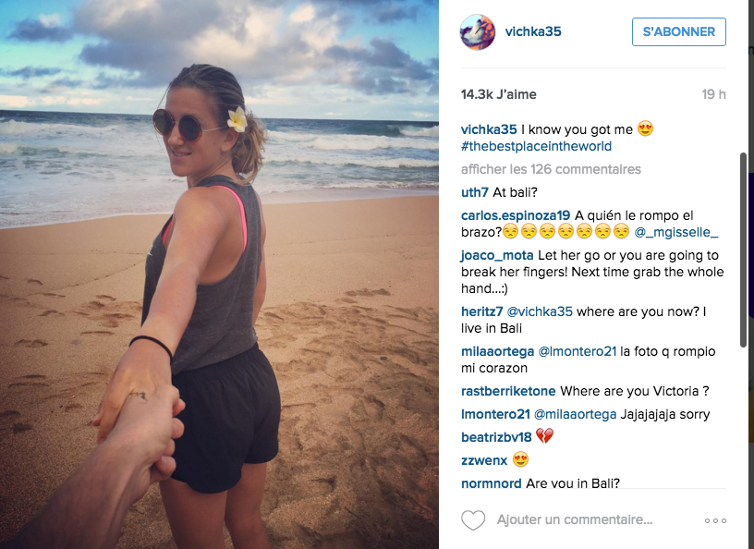The height and width of the screenshot is (549, 754).
Task: Open the zzwenx commenter profile
Action: (484, 460)
